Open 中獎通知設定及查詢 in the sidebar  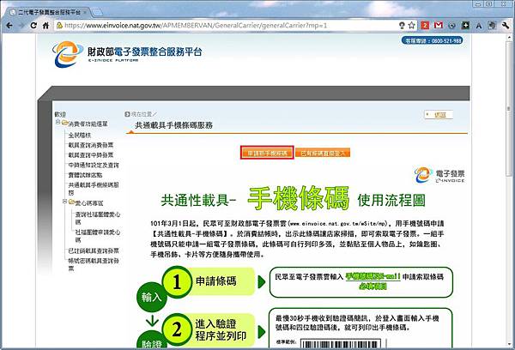coord(94,165)
